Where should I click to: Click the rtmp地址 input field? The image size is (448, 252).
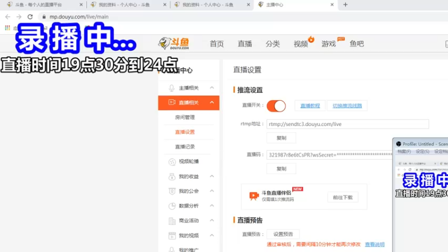(x=347, y=124)
